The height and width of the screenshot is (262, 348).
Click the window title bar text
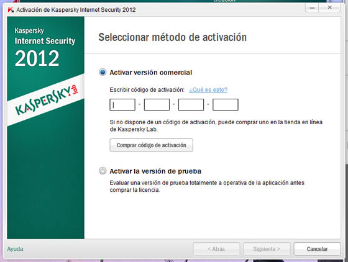76,10
